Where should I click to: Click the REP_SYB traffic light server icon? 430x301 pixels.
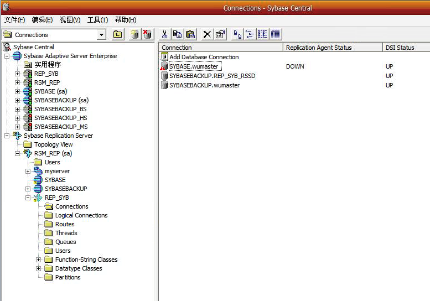(x=28, y=74)
